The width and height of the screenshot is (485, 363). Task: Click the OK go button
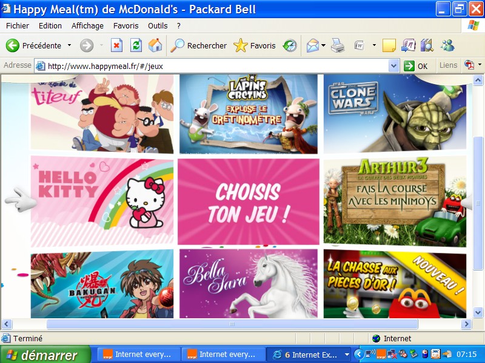click(x=416, y=66)
